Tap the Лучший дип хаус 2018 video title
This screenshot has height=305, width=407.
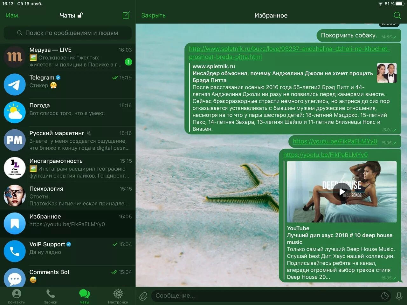340,239
